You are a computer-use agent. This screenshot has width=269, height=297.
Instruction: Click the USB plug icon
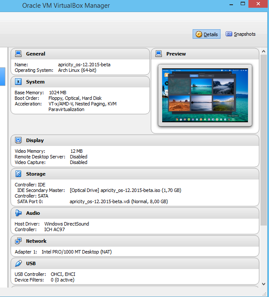(x=18, y=263)
